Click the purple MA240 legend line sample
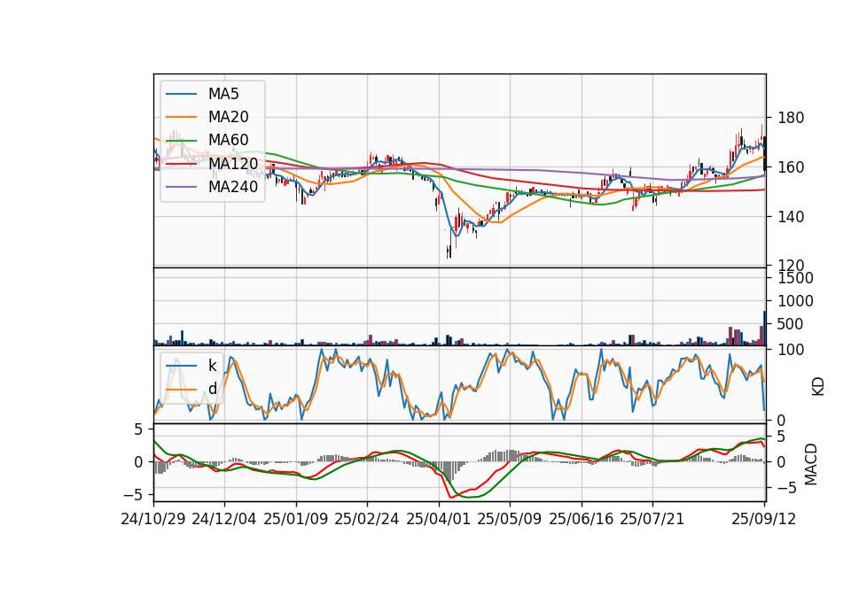The image size is (851, 611). point(181,187)
